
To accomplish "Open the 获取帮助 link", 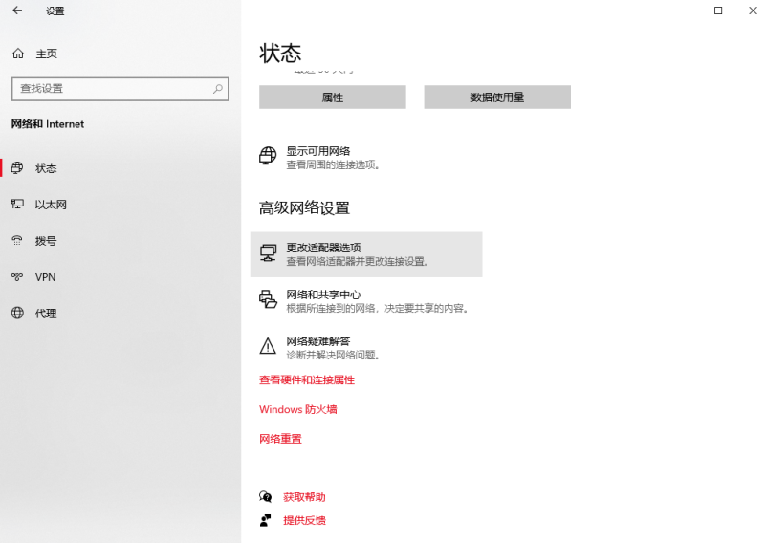I will pyautogui.click(x=304, y=497).
